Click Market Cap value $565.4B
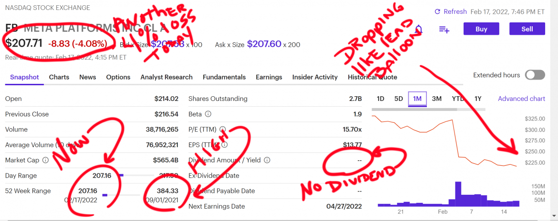Image resolution: width=558 pixels, height=221 pixels. (x=166, y=160)
